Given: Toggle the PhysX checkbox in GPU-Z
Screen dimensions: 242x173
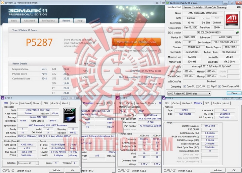Looking at the screenshot, I should (x=209, y=86).
